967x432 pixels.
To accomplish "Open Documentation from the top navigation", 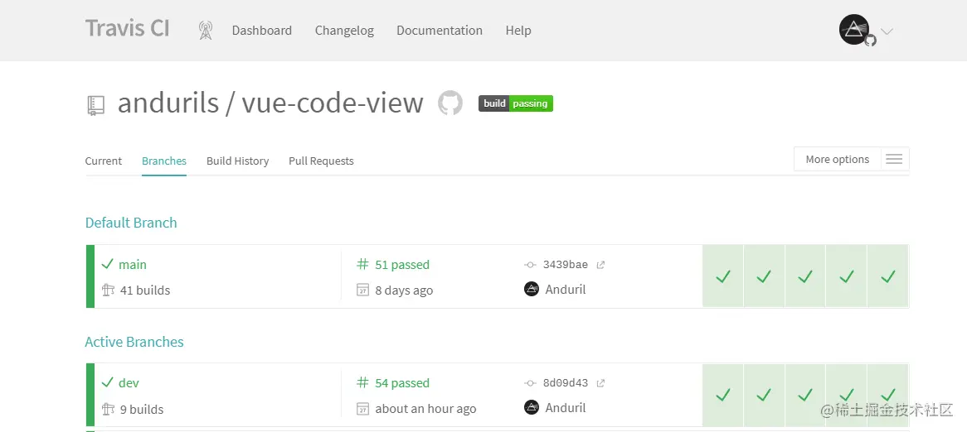I will point(439,30).
